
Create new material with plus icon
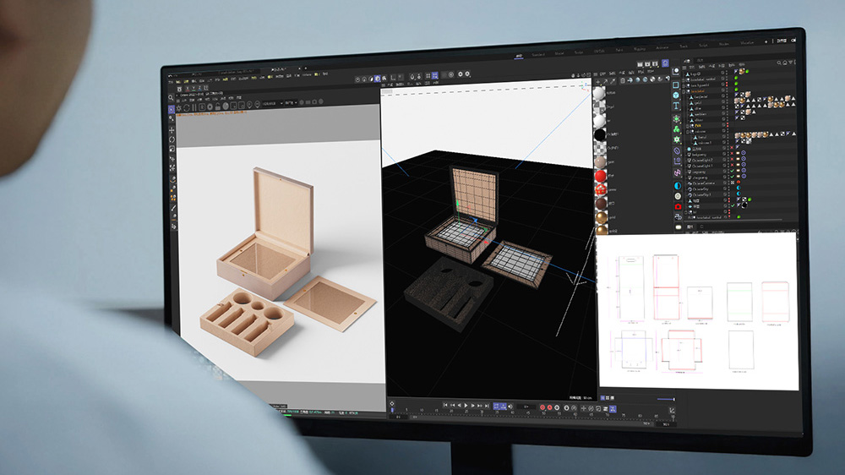tap(597, 82)
